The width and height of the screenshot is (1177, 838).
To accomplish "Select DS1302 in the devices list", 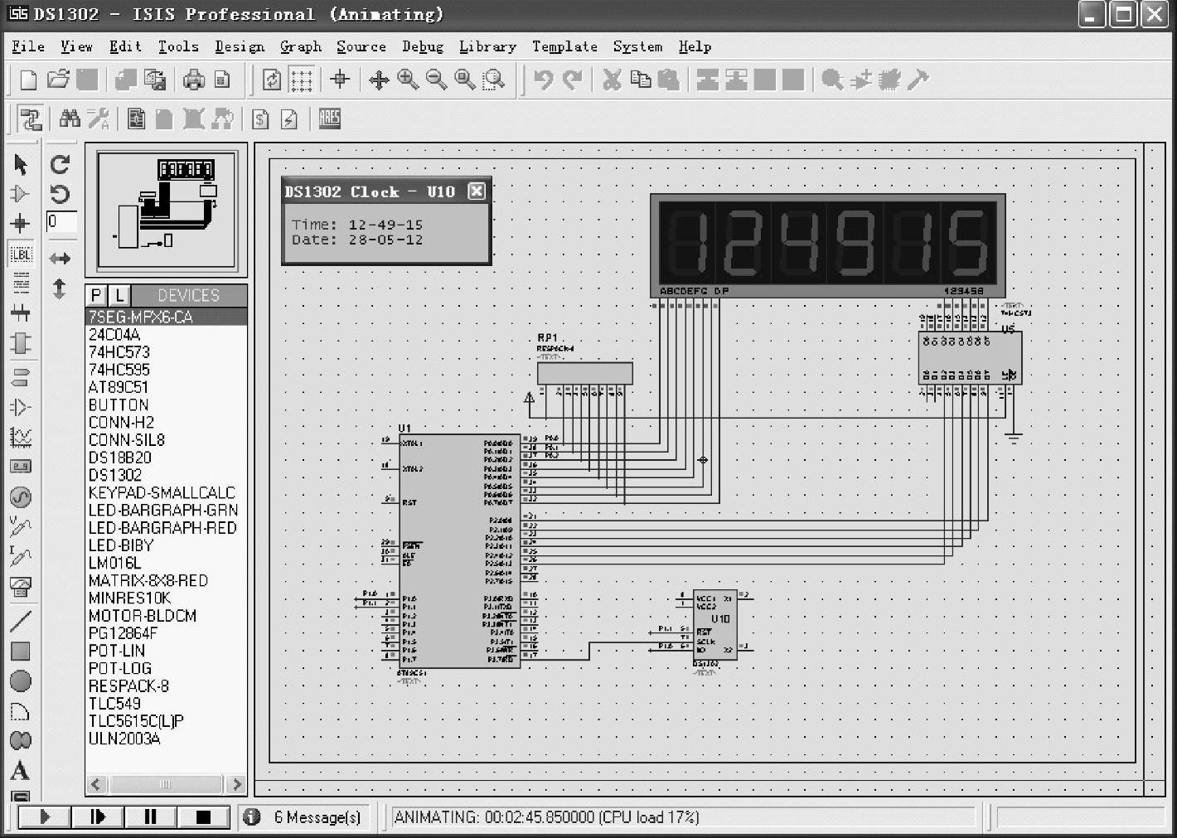I will click(x=115, y=475).
